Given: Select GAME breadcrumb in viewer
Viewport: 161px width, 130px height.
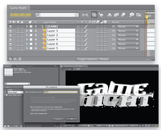Looking at the screenshot, I should [78, 69].
